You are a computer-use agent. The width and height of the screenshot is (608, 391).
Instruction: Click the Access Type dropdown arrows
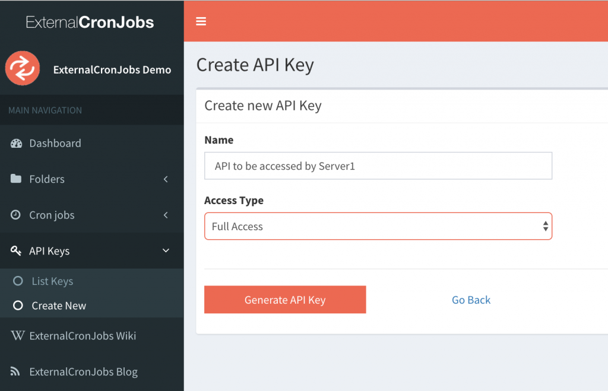545,226
